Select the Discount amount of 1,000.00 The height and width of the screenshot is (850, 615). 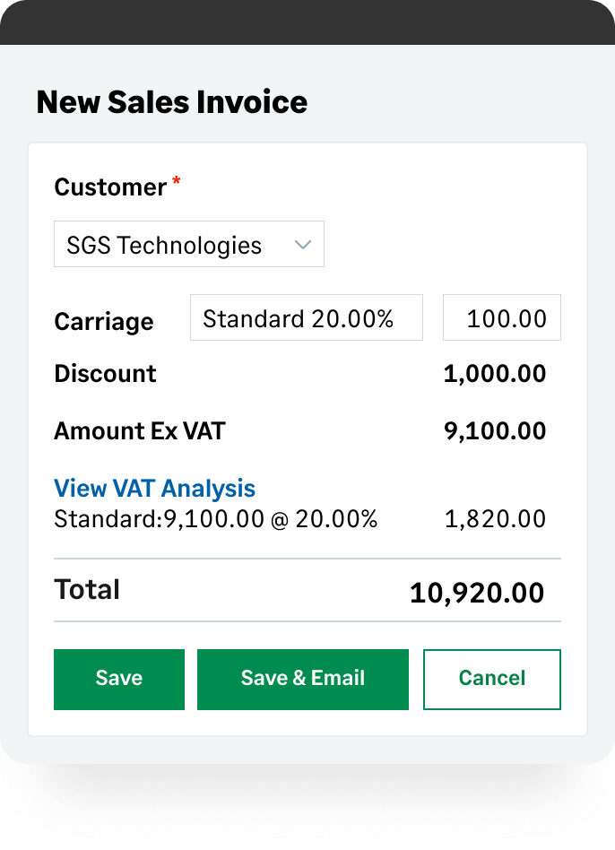495,373
